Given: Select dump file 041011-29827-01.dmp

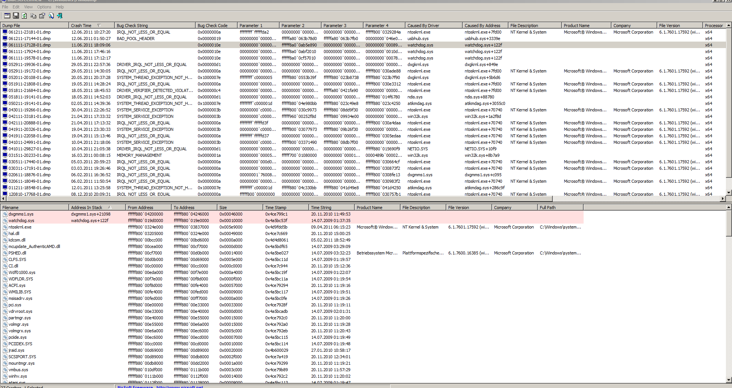Looking at the screenshot, I should 29,149.
